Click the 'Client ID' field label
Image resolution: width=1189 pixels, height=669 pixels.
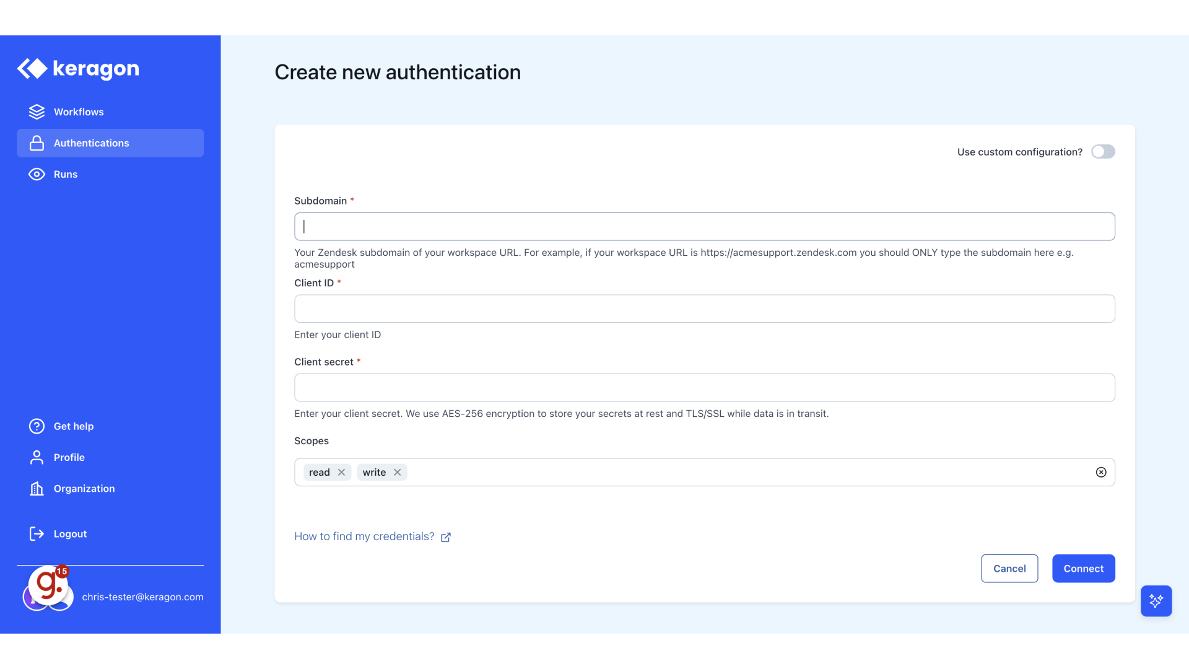click(x=314, y=283)
